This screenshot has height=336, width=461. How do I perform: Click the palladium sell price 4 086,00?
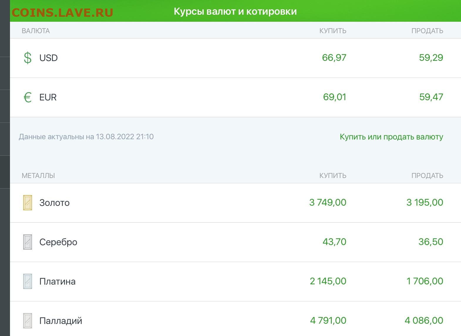coord(424,320)
